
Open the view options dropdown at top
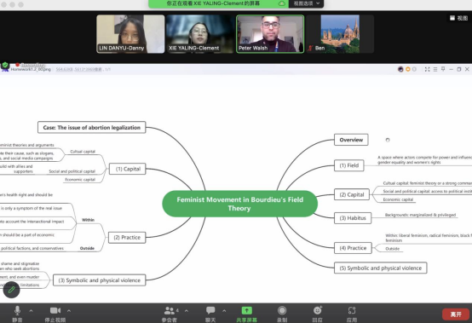[x=306, y=3]
